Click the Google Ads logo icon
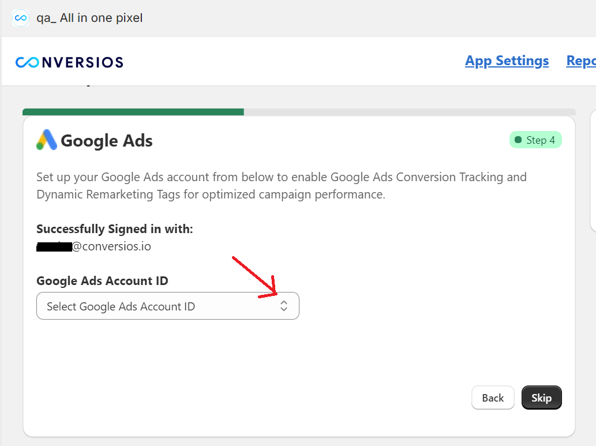Viewport: 596px width, 446px height. (47, 140)
